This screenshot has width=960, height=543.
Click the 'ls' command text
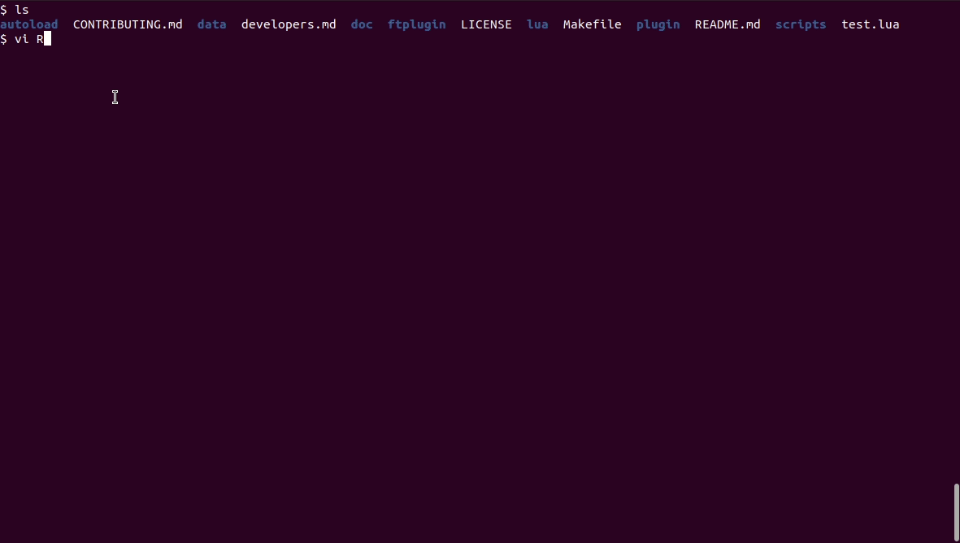21,10
